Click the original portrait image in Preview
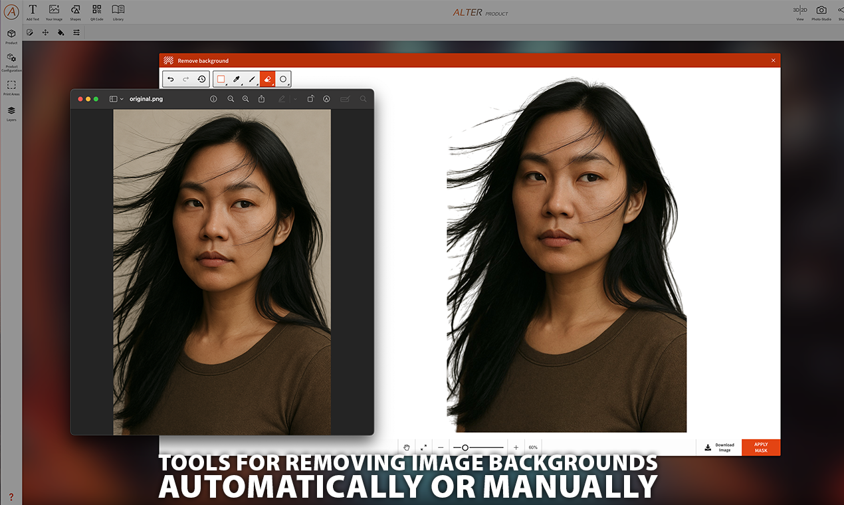 click(x=222, y=272)
